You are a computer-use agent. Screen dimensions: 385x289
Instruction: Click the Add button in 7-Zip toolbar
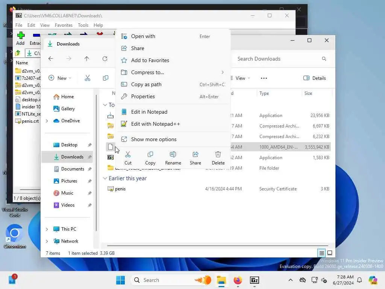[20, 38]
